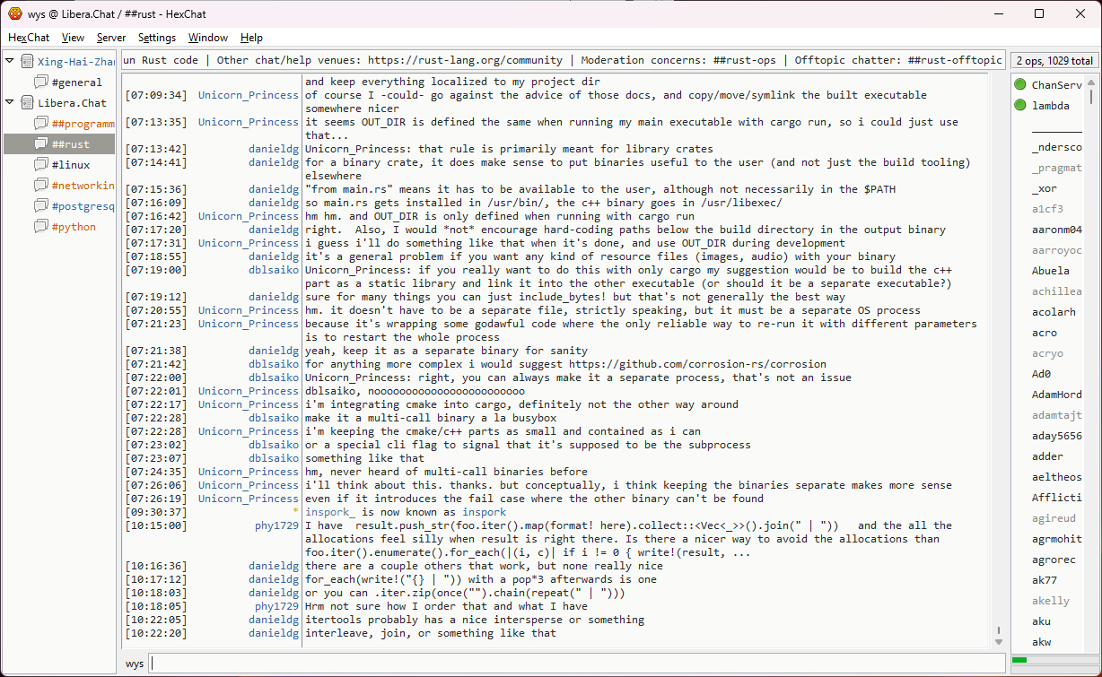The height and width of the screenshot is (677, 1102).
Task: Click the ##rust channel icon
Action: coord(41,144)
